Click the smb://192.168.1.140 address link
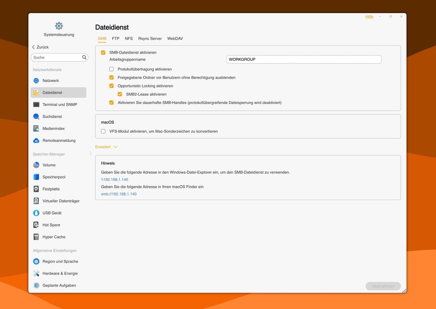Image resolution: width=436 pixels, height=309 pixels. click(x=119, y=194)
